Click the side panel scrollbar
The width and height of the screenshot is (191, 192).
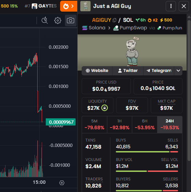(189, 91)
